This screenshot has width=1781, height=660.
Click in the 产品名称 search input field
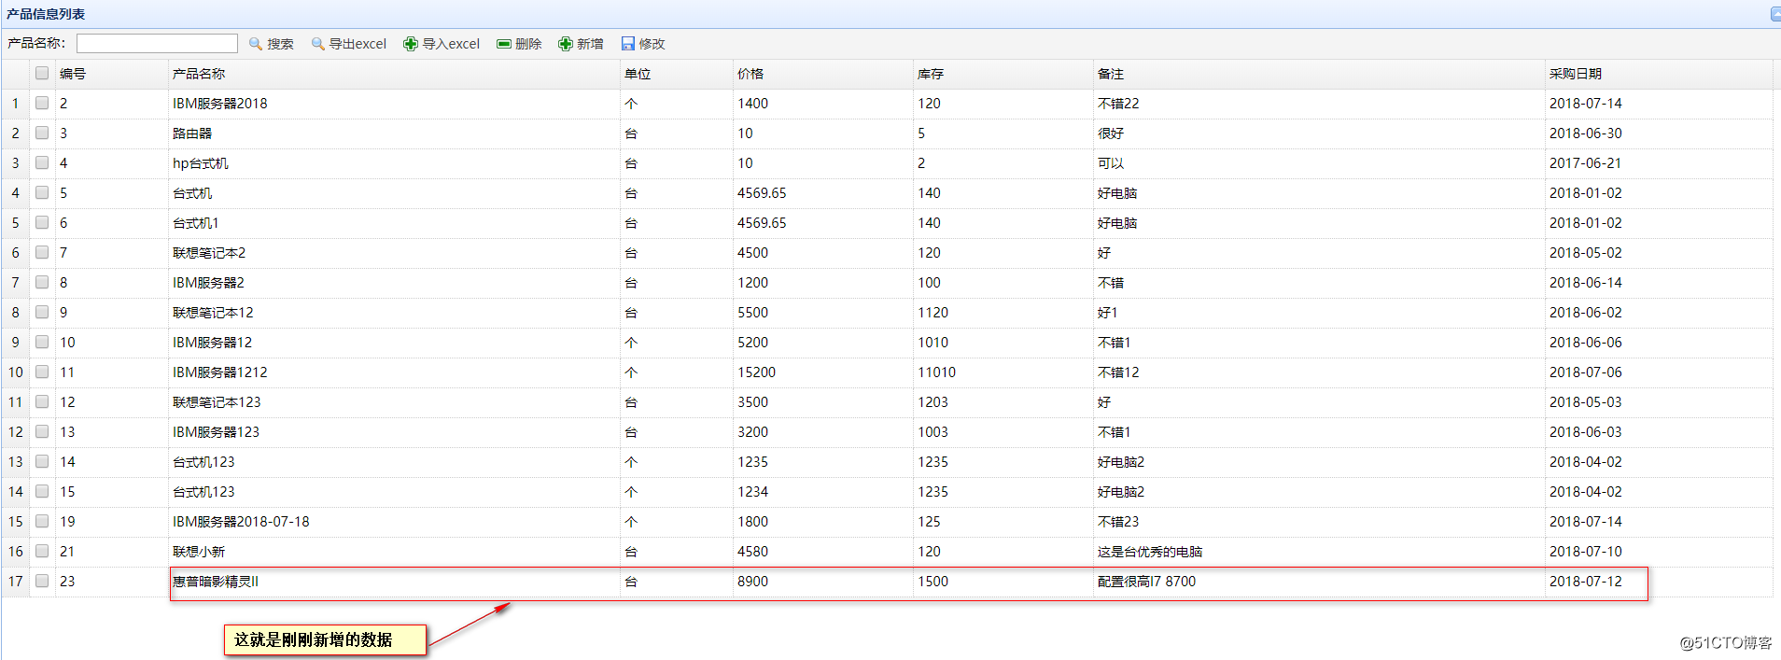click(157, 44)
